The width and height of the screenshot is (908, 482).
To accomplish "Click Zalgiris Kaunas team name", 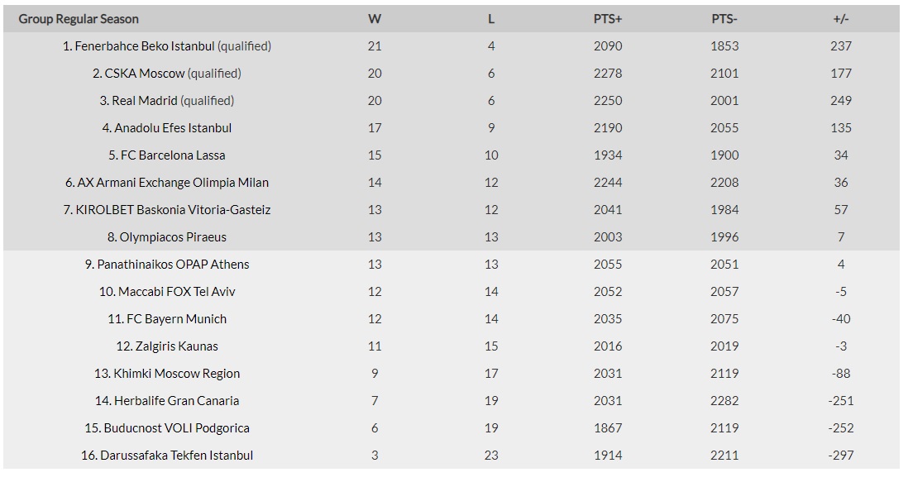I will click(177, 346).
